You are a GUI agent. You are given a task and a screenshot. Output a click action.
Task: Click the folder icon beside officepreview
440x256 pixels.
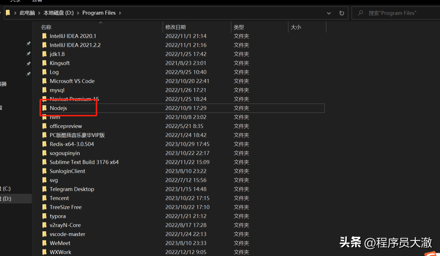[x=44, y=126]
